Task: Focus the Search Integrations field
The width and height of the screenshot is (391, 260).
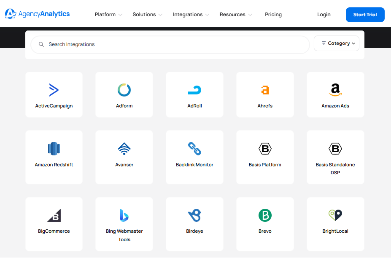Action: point(170,45)
